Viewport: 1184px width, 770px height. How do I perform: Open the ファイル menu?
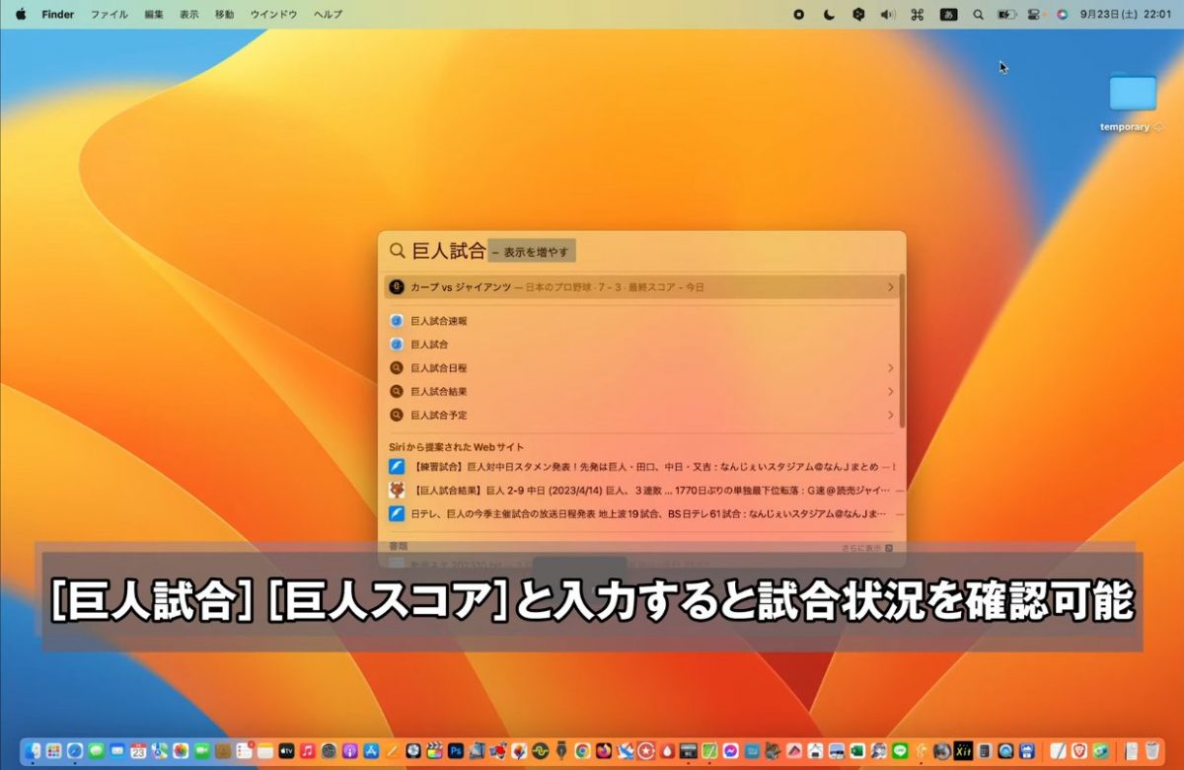click(x=109, y=15)
